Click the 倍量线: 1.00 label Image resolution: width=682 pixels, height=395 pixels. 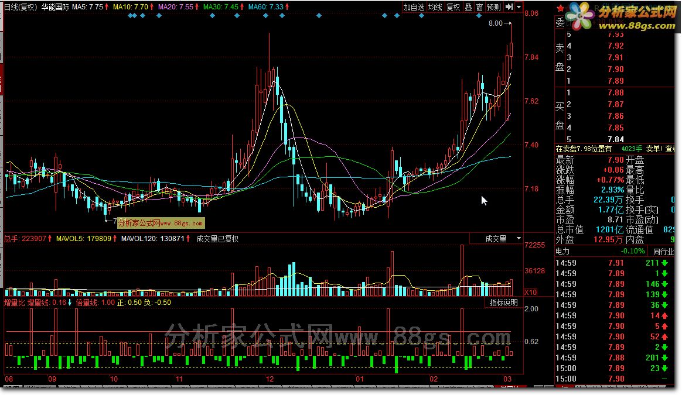point(96,303)
